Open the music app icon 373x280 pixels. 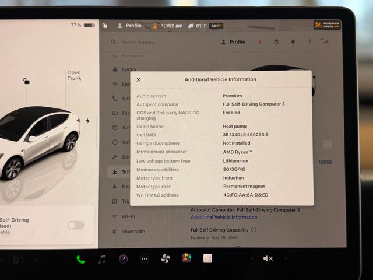(102, 259)
